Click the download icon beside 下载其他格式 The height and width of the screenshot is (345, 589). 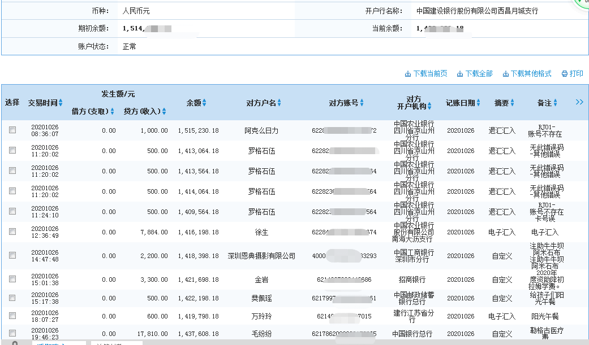(506, 74)
